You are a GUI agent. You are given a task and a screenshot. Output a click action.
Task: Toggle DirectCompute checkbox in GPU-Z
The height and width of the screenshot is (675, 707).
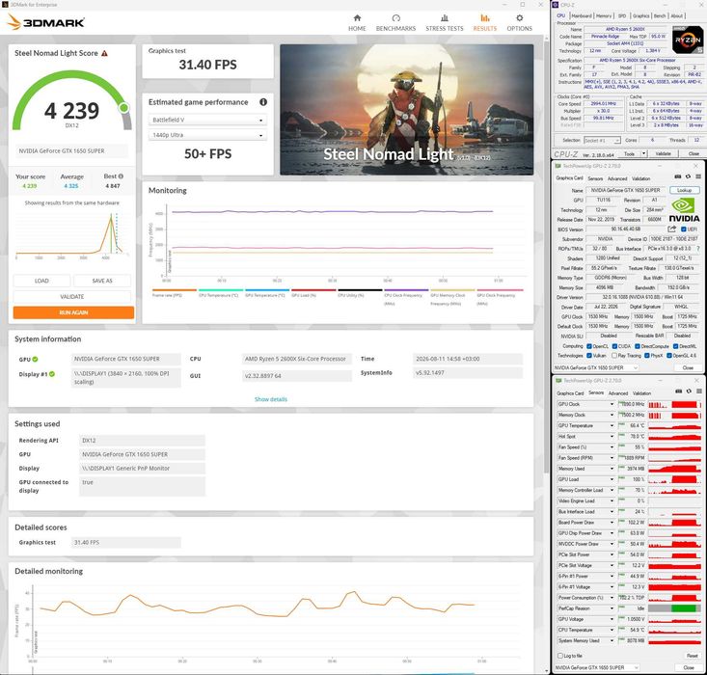point(638,346)
